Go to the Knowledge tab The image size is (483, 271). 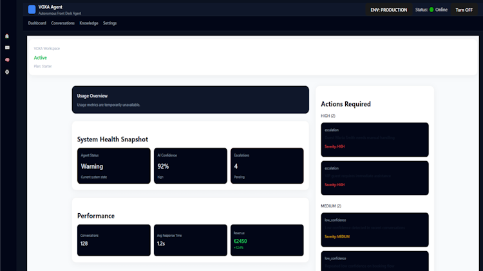point(89,23)
